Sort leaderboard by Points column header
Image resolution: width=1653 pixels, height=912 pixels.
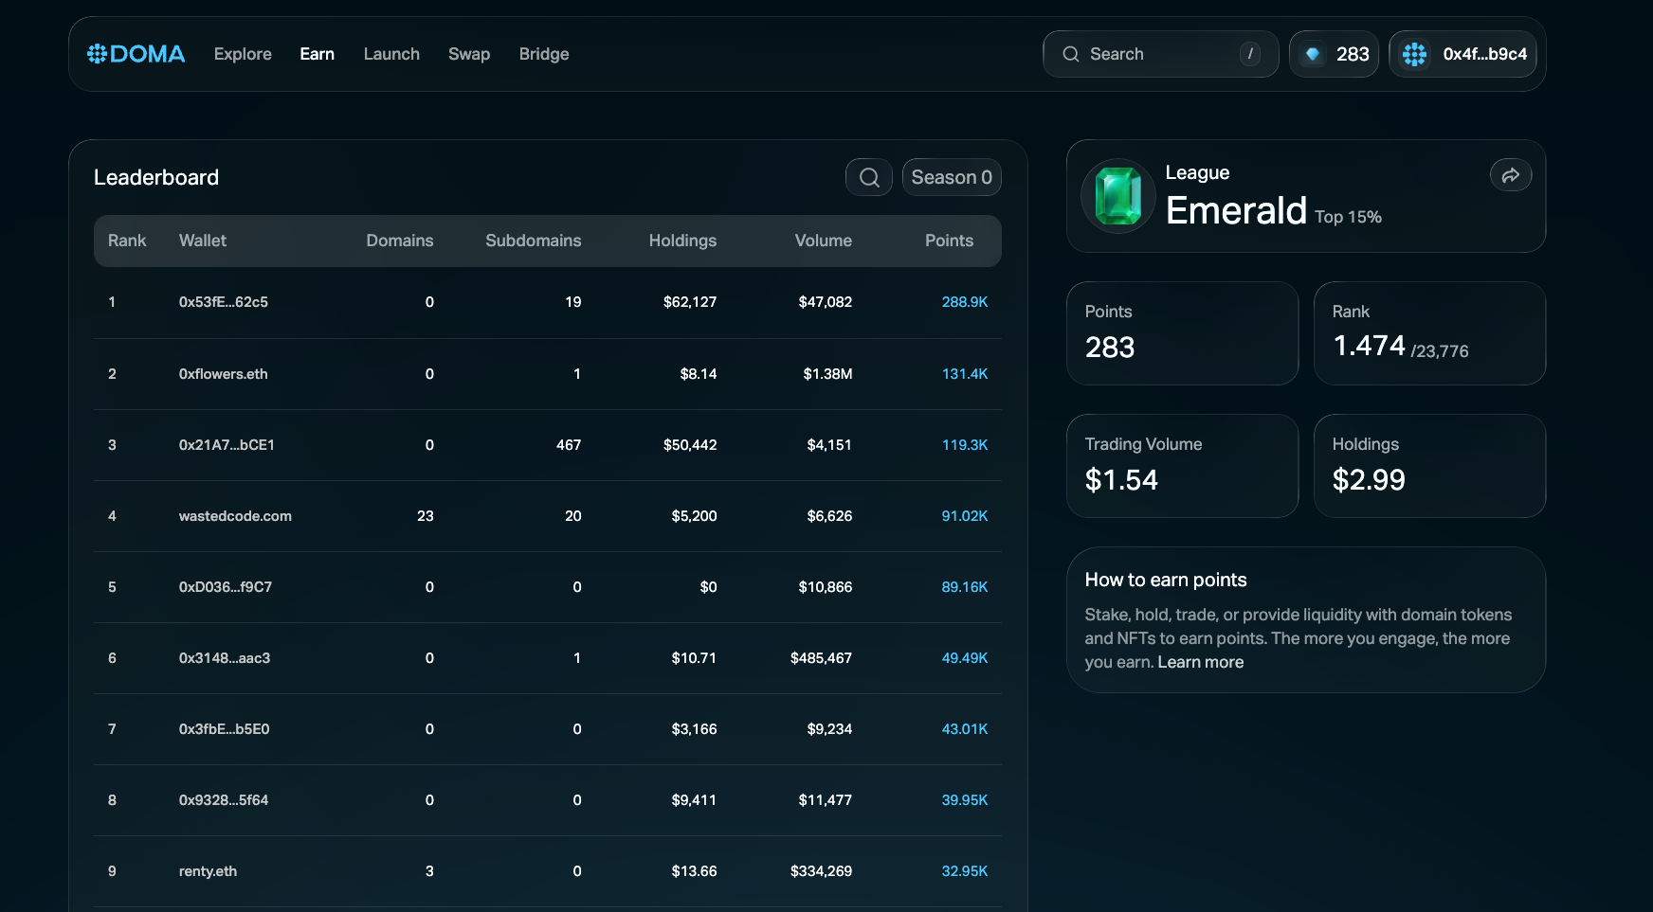pyautogui.click(x=948, y=241)
